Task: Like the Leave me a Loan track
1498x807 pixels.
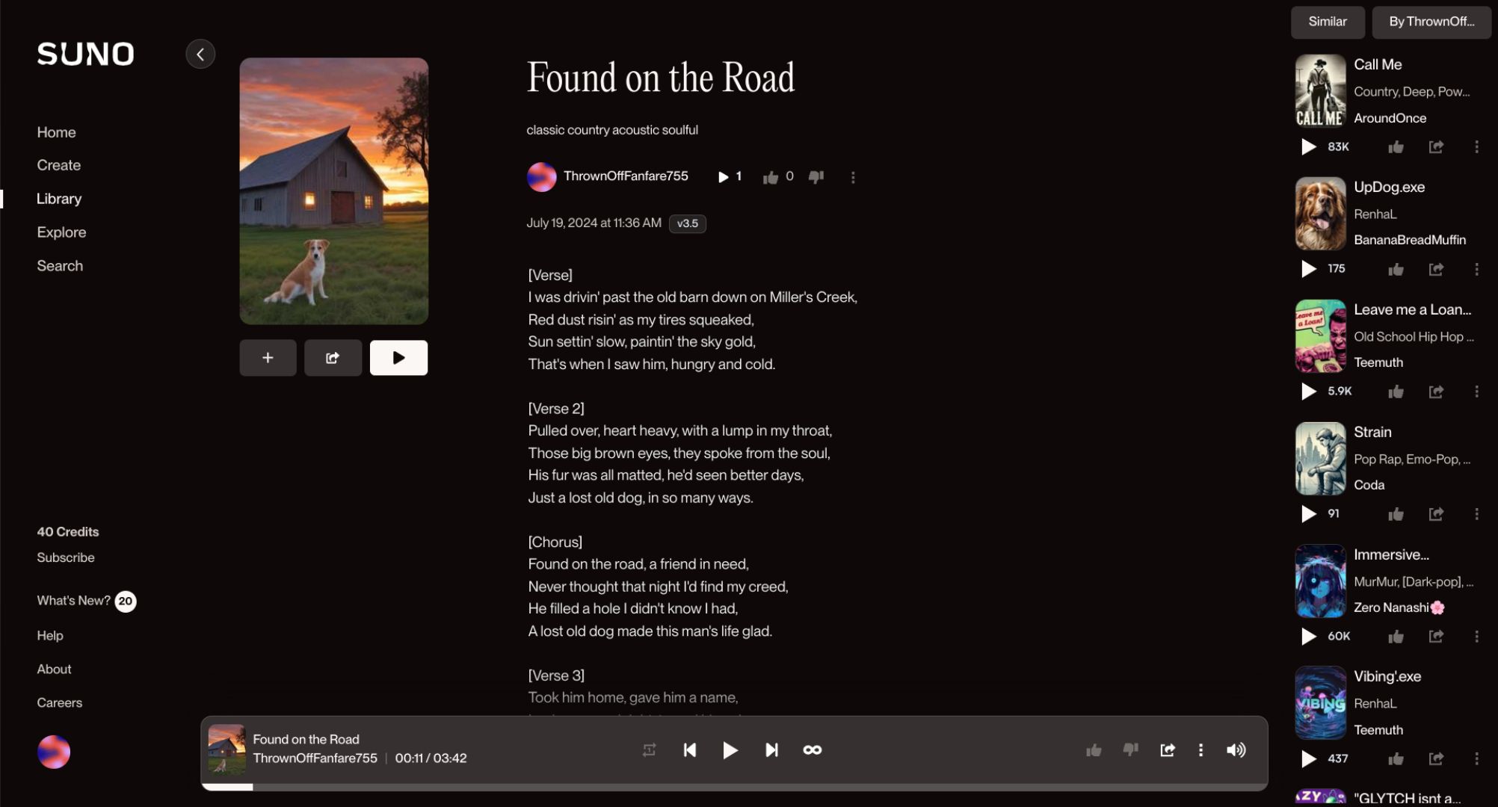Action: coord(1396,392)
